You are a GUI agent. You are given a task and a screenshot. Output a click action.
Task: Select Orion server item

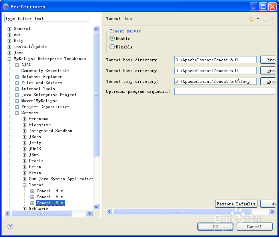(35, 167)
